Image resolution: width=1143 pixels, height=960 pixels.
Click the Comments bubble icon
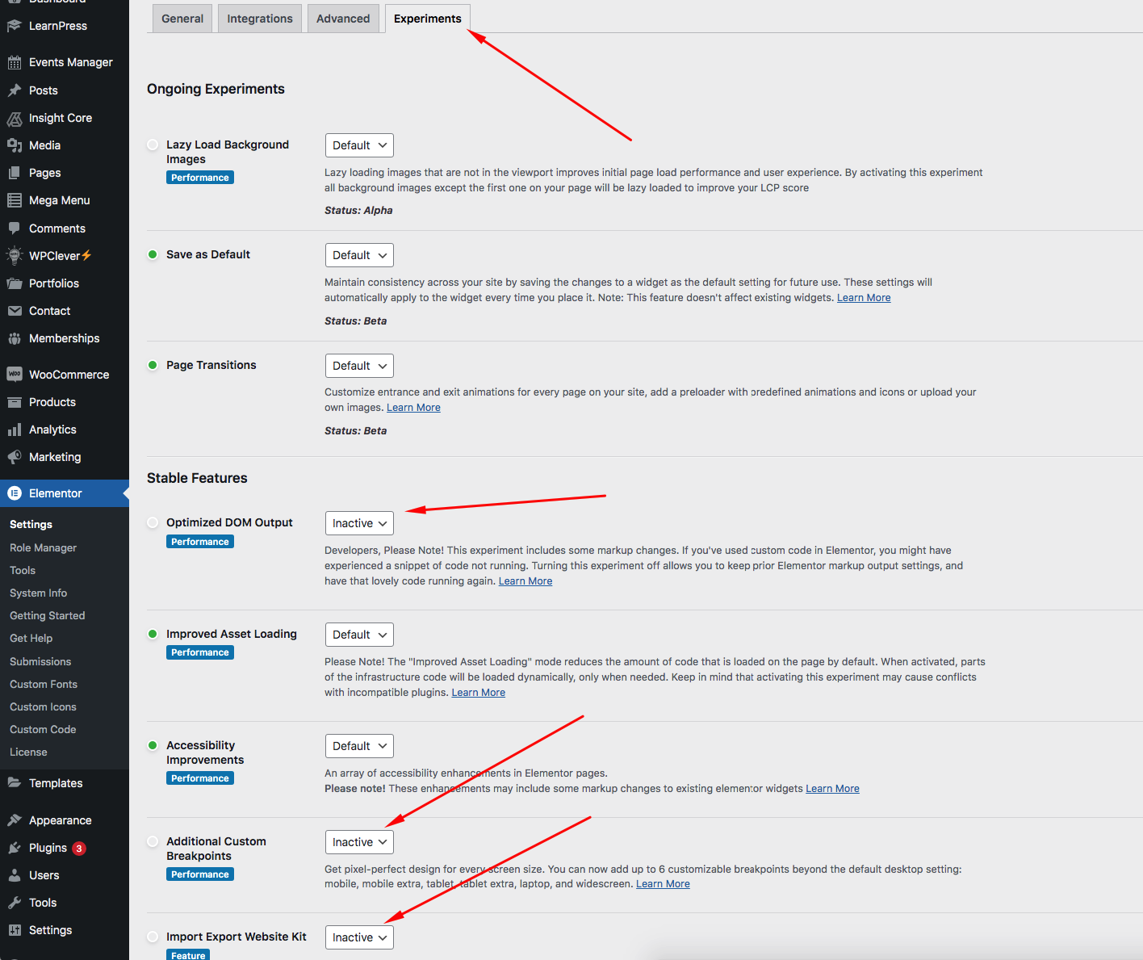click(15, 228)
